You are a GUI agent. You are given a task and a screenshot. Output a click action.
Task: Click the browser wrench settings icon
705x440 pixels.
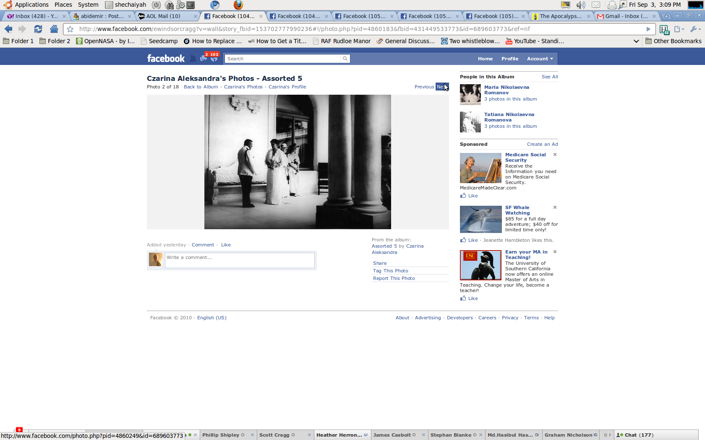pos(694,29)
